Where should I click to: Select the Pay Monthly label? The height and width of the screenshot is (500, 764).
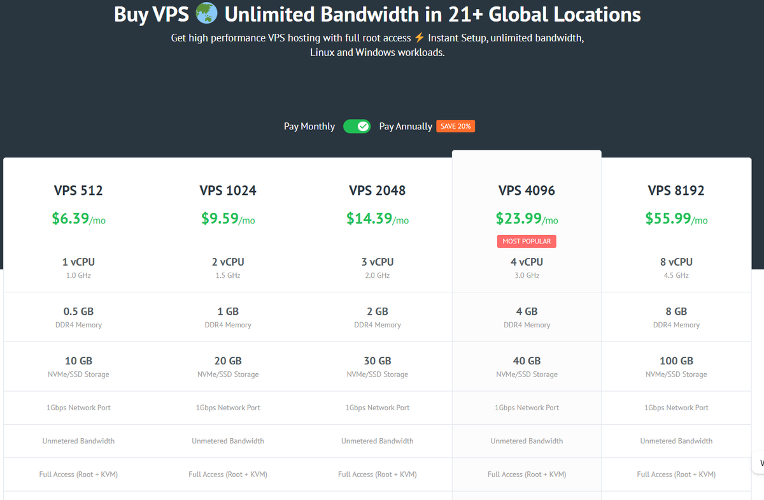(309, 126)
